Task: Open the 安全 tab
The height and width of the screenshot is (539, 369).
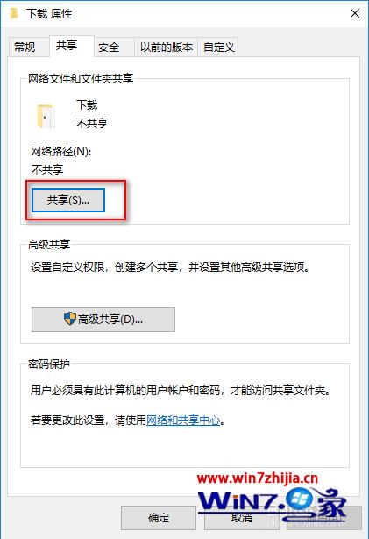Action: click(x=109, y=47)
